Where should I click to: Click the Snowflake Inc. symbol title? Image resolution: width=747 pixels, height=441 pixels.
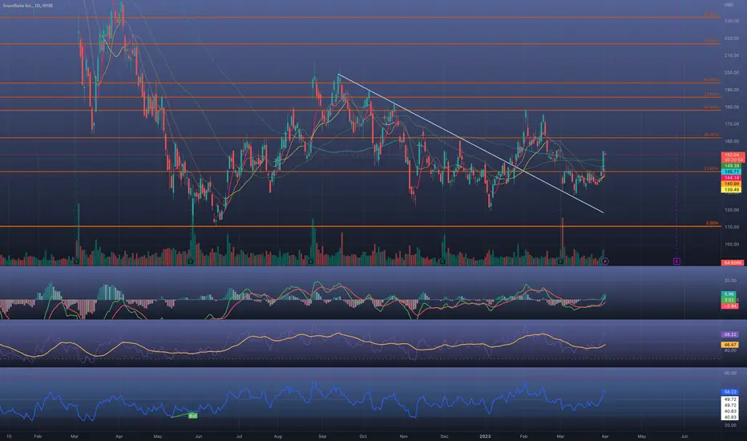27,6
